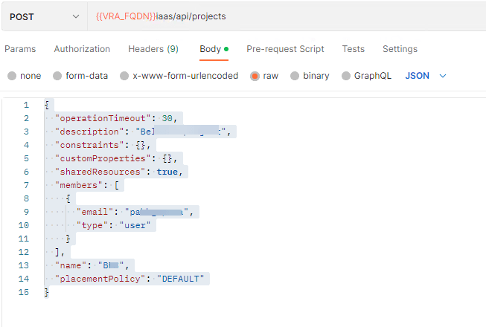Go to the Headers (9) tab
Viewport: 486px width, 327px height.
(153, 49)
